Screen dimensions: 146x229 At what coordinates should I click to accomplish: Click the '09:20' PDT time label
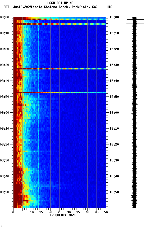click(4, 144)
